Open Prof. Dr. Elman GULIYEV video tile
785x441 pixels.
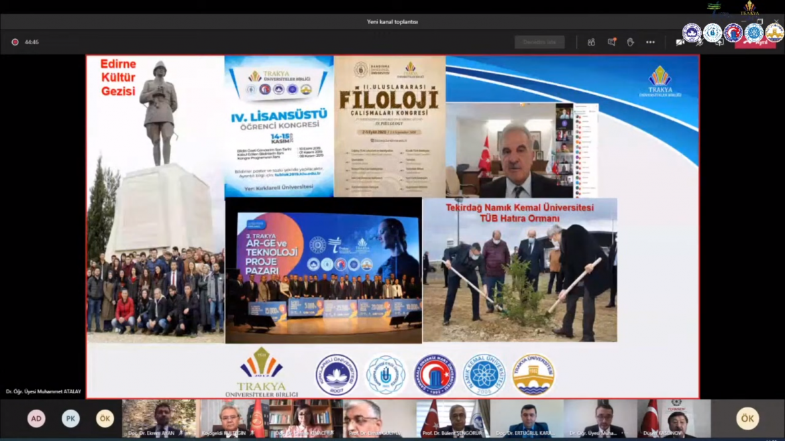click(x=380, y=418)
